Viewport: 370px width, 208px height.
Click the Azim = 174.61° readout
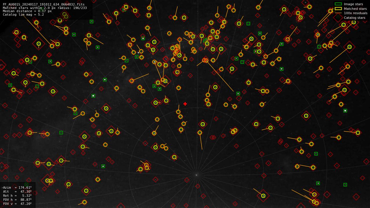click(17, 187)
